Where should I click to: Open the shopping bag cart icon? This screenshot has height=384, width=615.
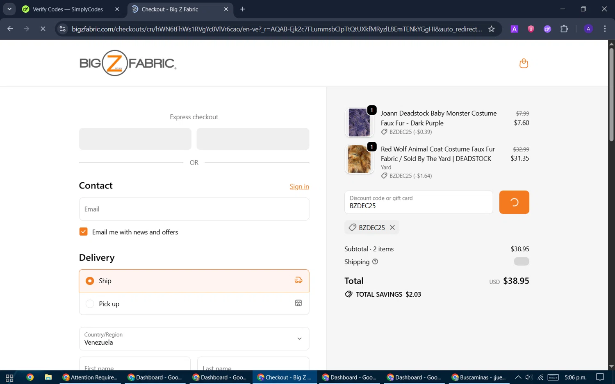pos(524,63)
